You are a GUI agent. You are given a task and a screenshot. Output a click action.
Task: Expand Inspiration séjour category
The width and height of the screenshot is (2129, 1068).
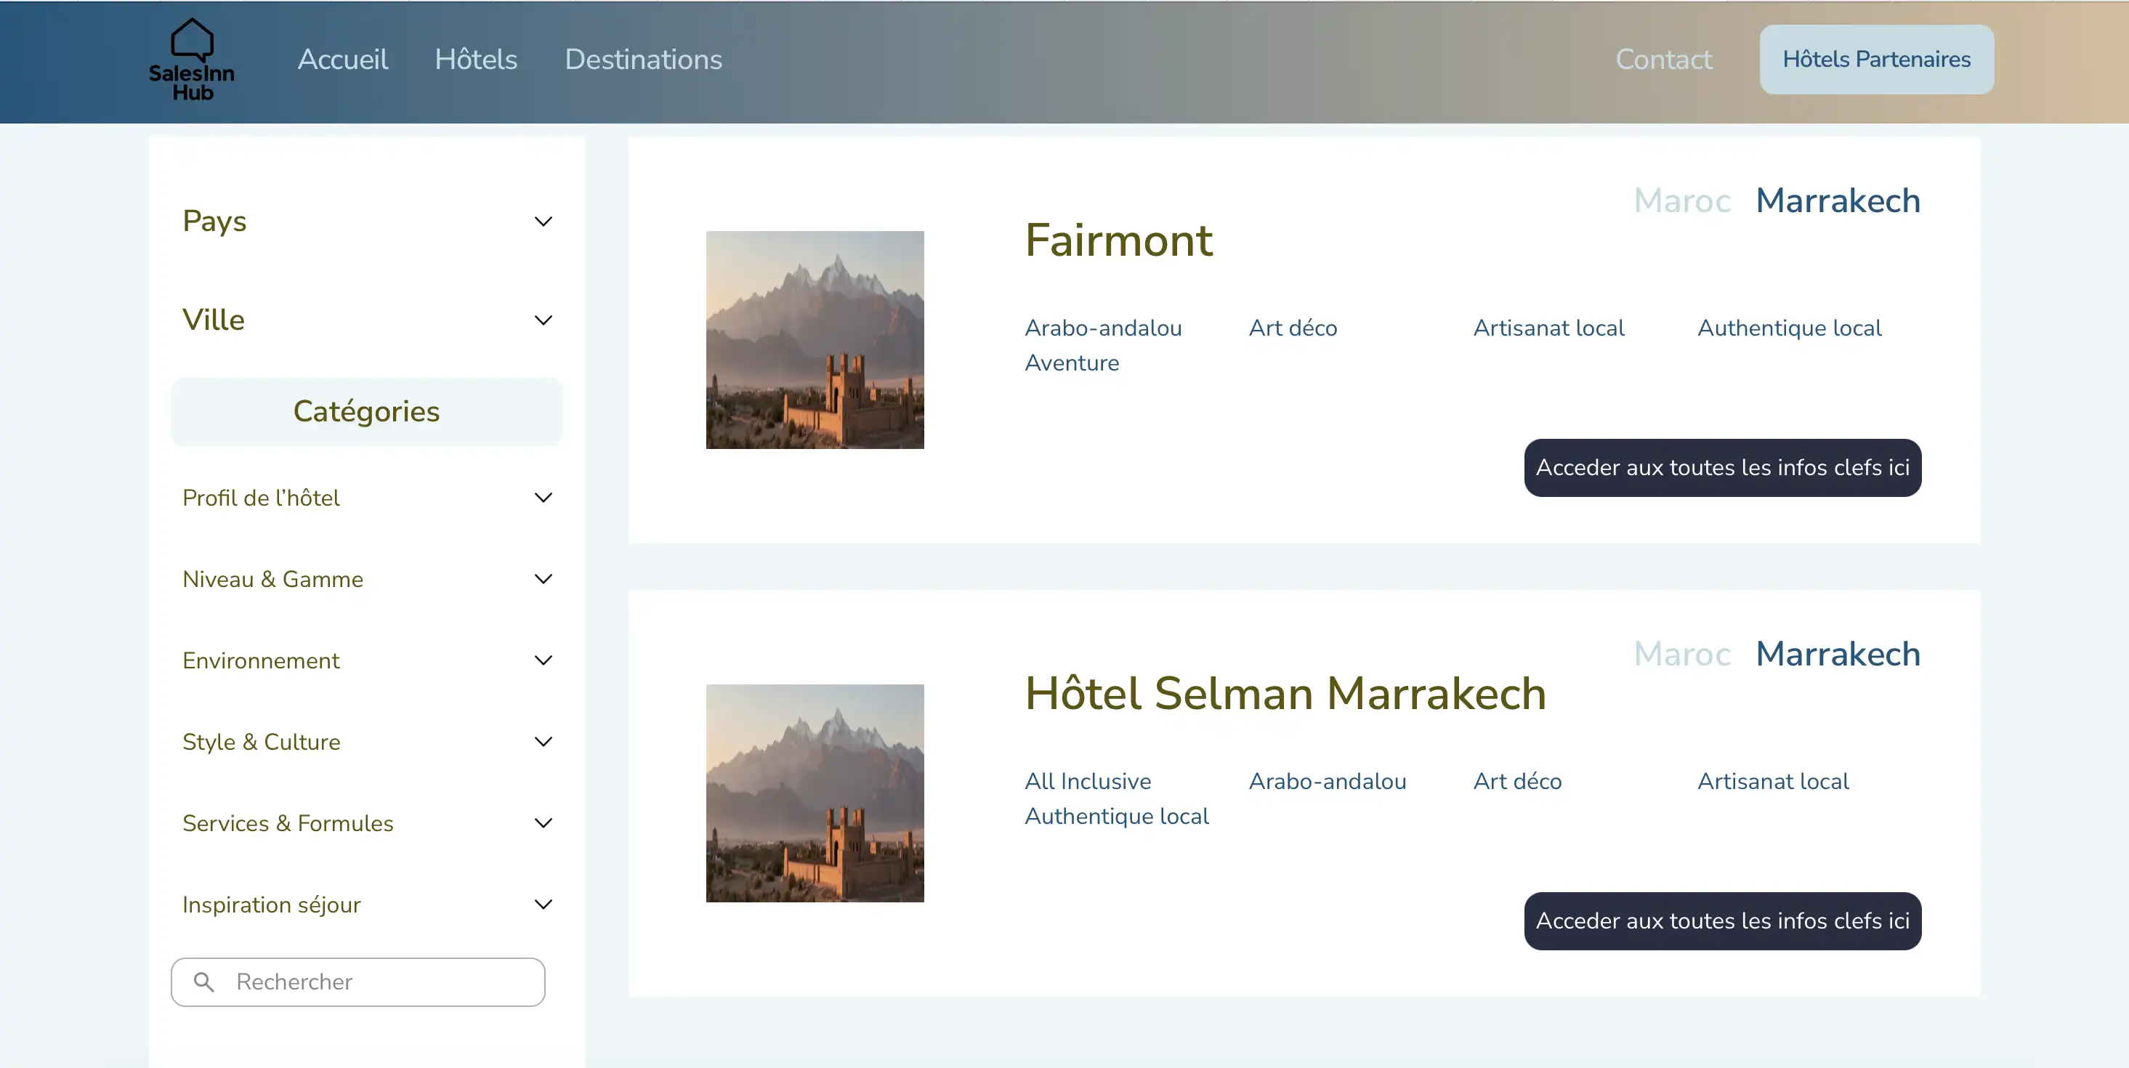(543, 905)
